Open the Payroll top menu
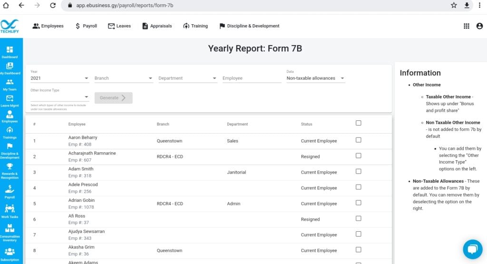The height and width of the screenshot is (264, 487). pyautogui.click(x=86, y=26)
